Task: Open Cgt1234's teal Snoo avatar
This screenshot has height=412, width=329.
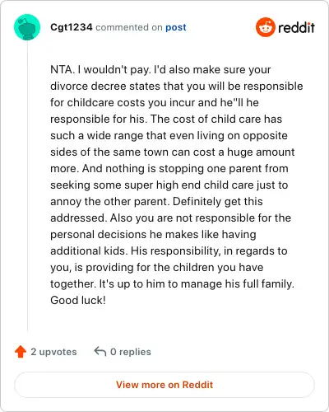Action: [x=27, y=27]
